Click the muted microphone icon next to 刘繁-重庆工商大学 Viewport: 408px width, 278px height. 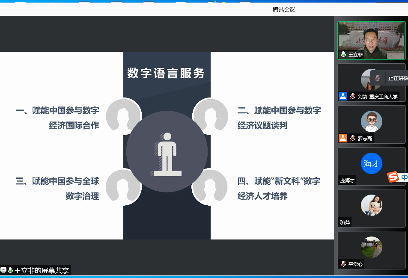(x=353, y=96)
